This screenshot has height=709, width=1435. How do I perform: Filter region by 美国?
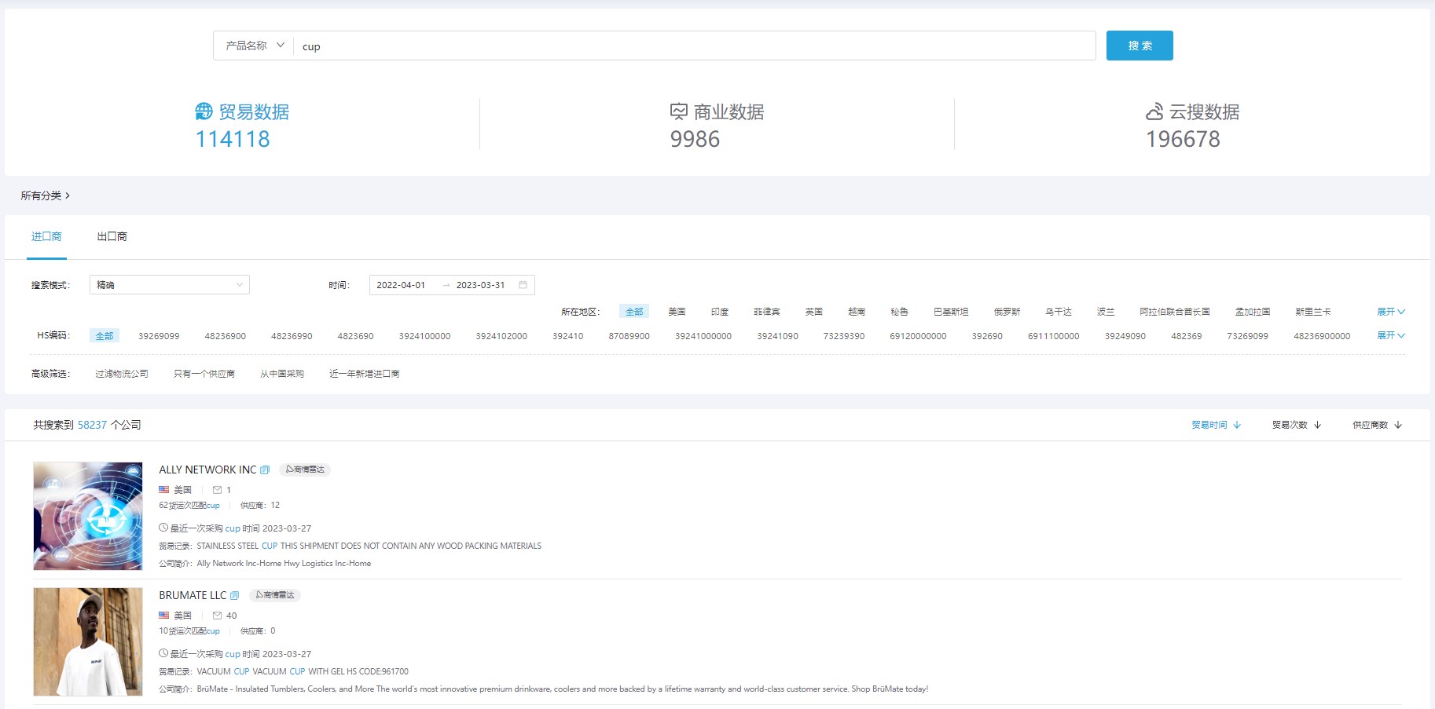(x=677, y=312)
